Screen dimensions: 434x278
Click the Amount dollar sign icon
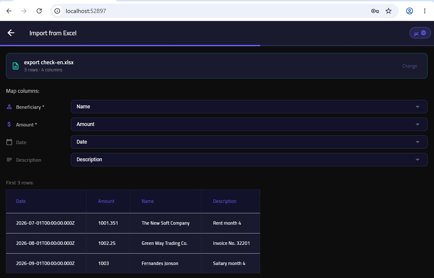[x=9, y=124]
